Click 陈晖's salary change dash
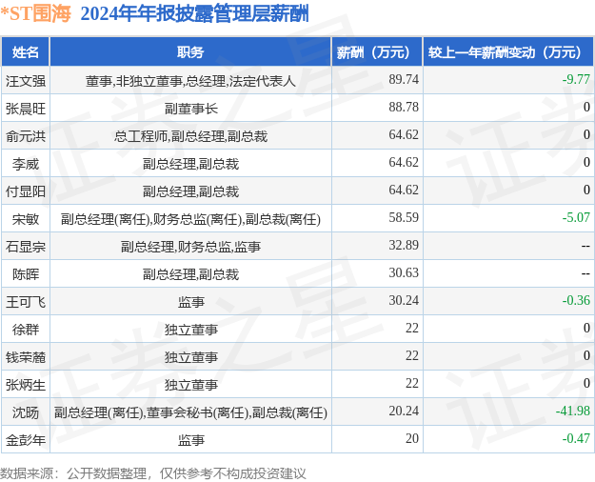595x482 pixels. click(585, 273)
